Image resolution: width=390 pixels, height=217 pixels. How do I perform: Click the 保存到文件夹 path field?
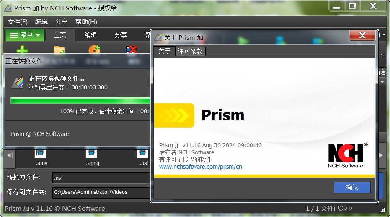pyautogui.click(x=101, y=192)
